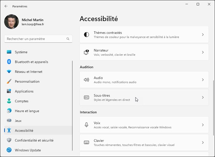Click the back arrow in Paramètres
The width and height of the screenshot is (215, 157).
click(x=6, y=6)
